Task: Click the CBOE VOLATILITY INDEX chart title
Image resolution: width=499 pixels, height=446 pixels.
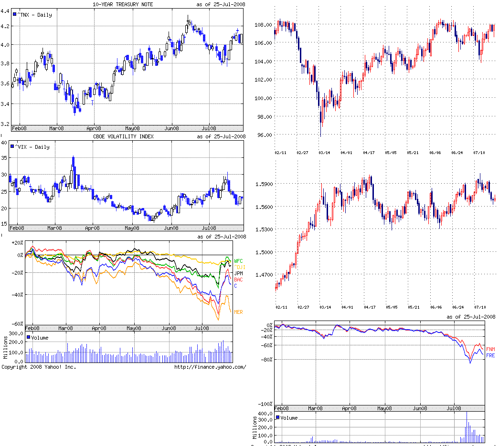Action: (x=123, y=136)
